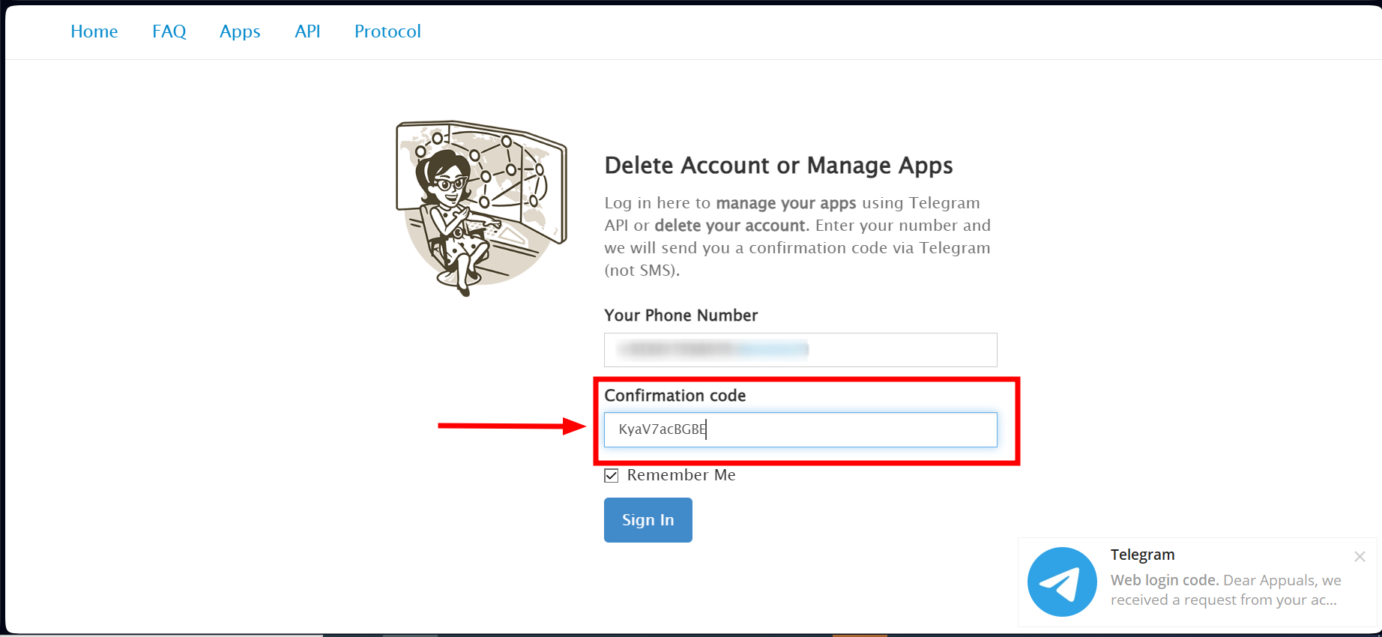Screen dimensions: 1382x637
Task: Click the red arrow pointing at code field
Action: click(511, 426)
